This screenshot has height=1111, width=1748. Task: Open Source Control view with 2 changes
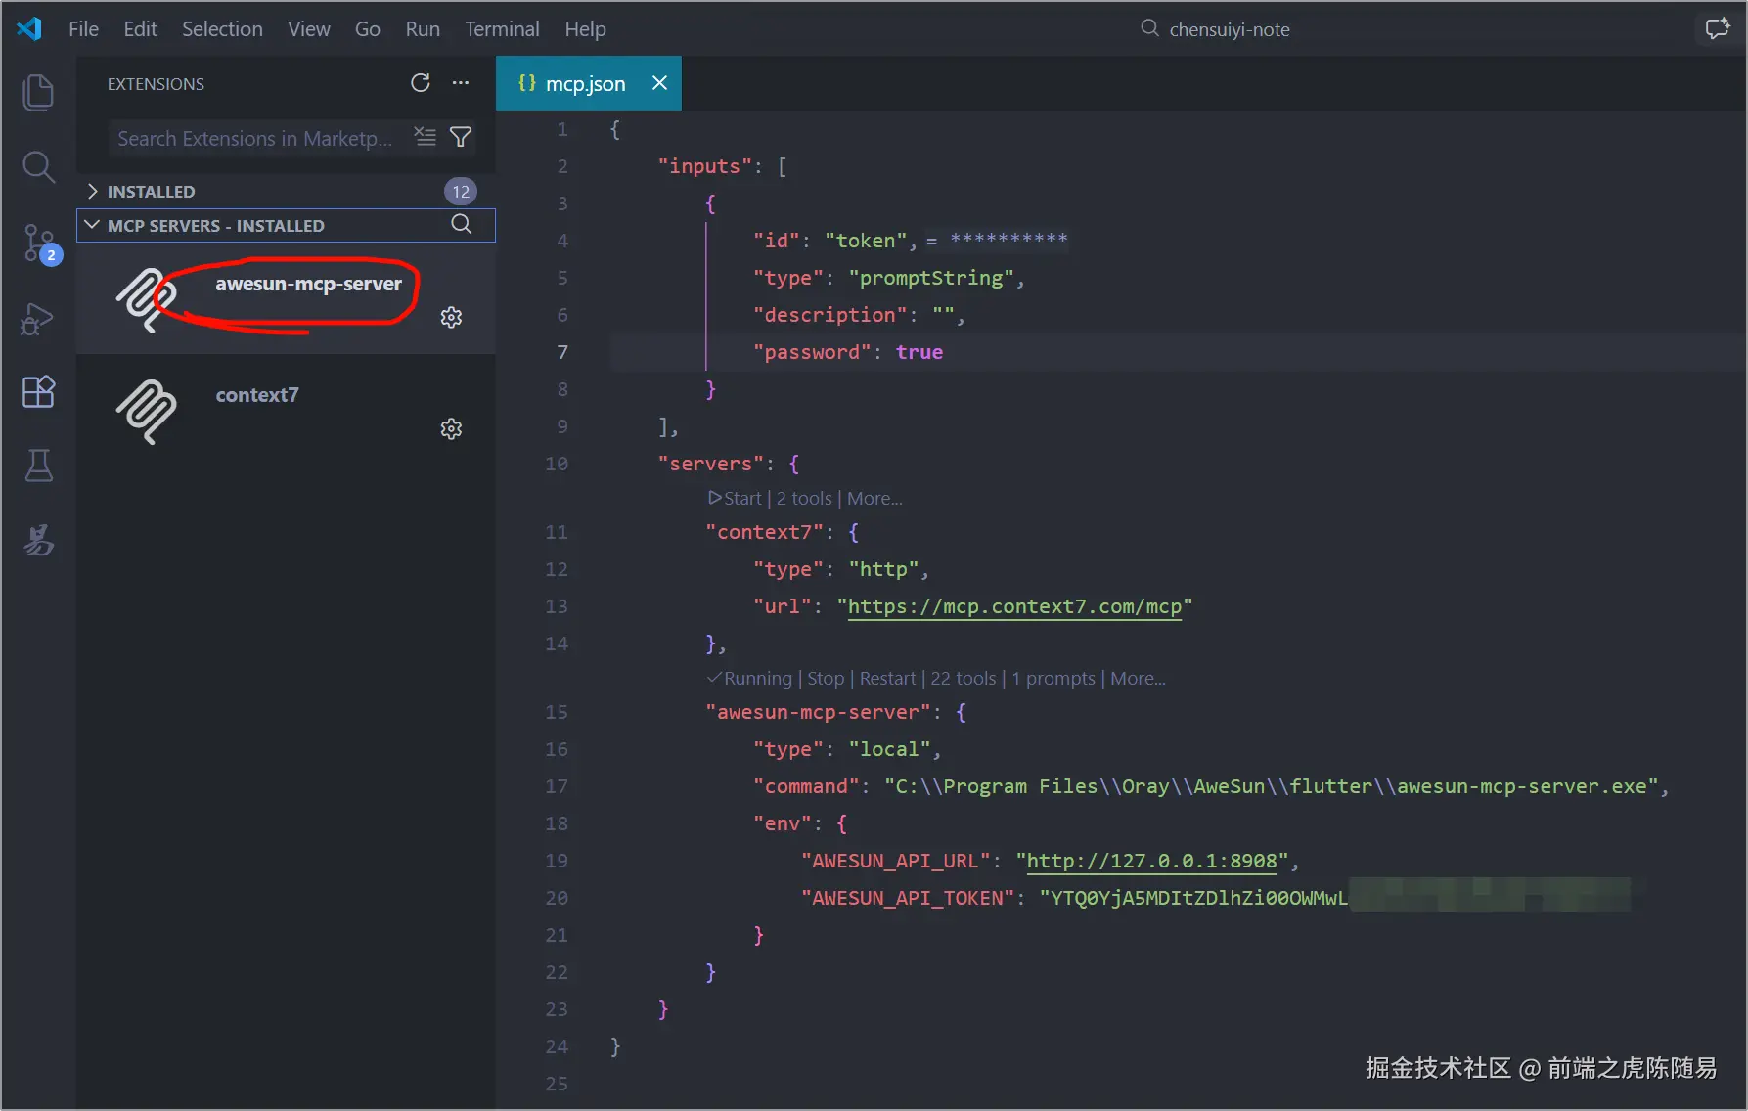[40, 243]
